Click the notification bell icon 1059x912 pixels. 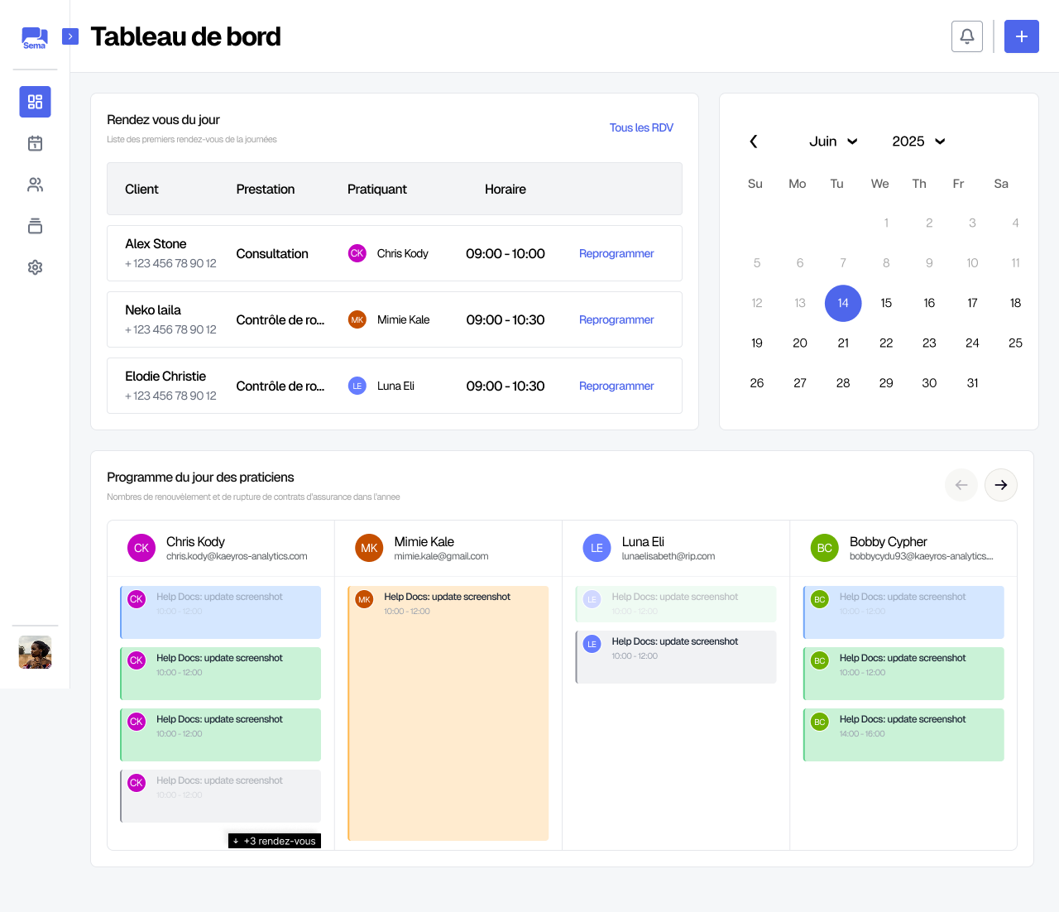tap(967, 36)
